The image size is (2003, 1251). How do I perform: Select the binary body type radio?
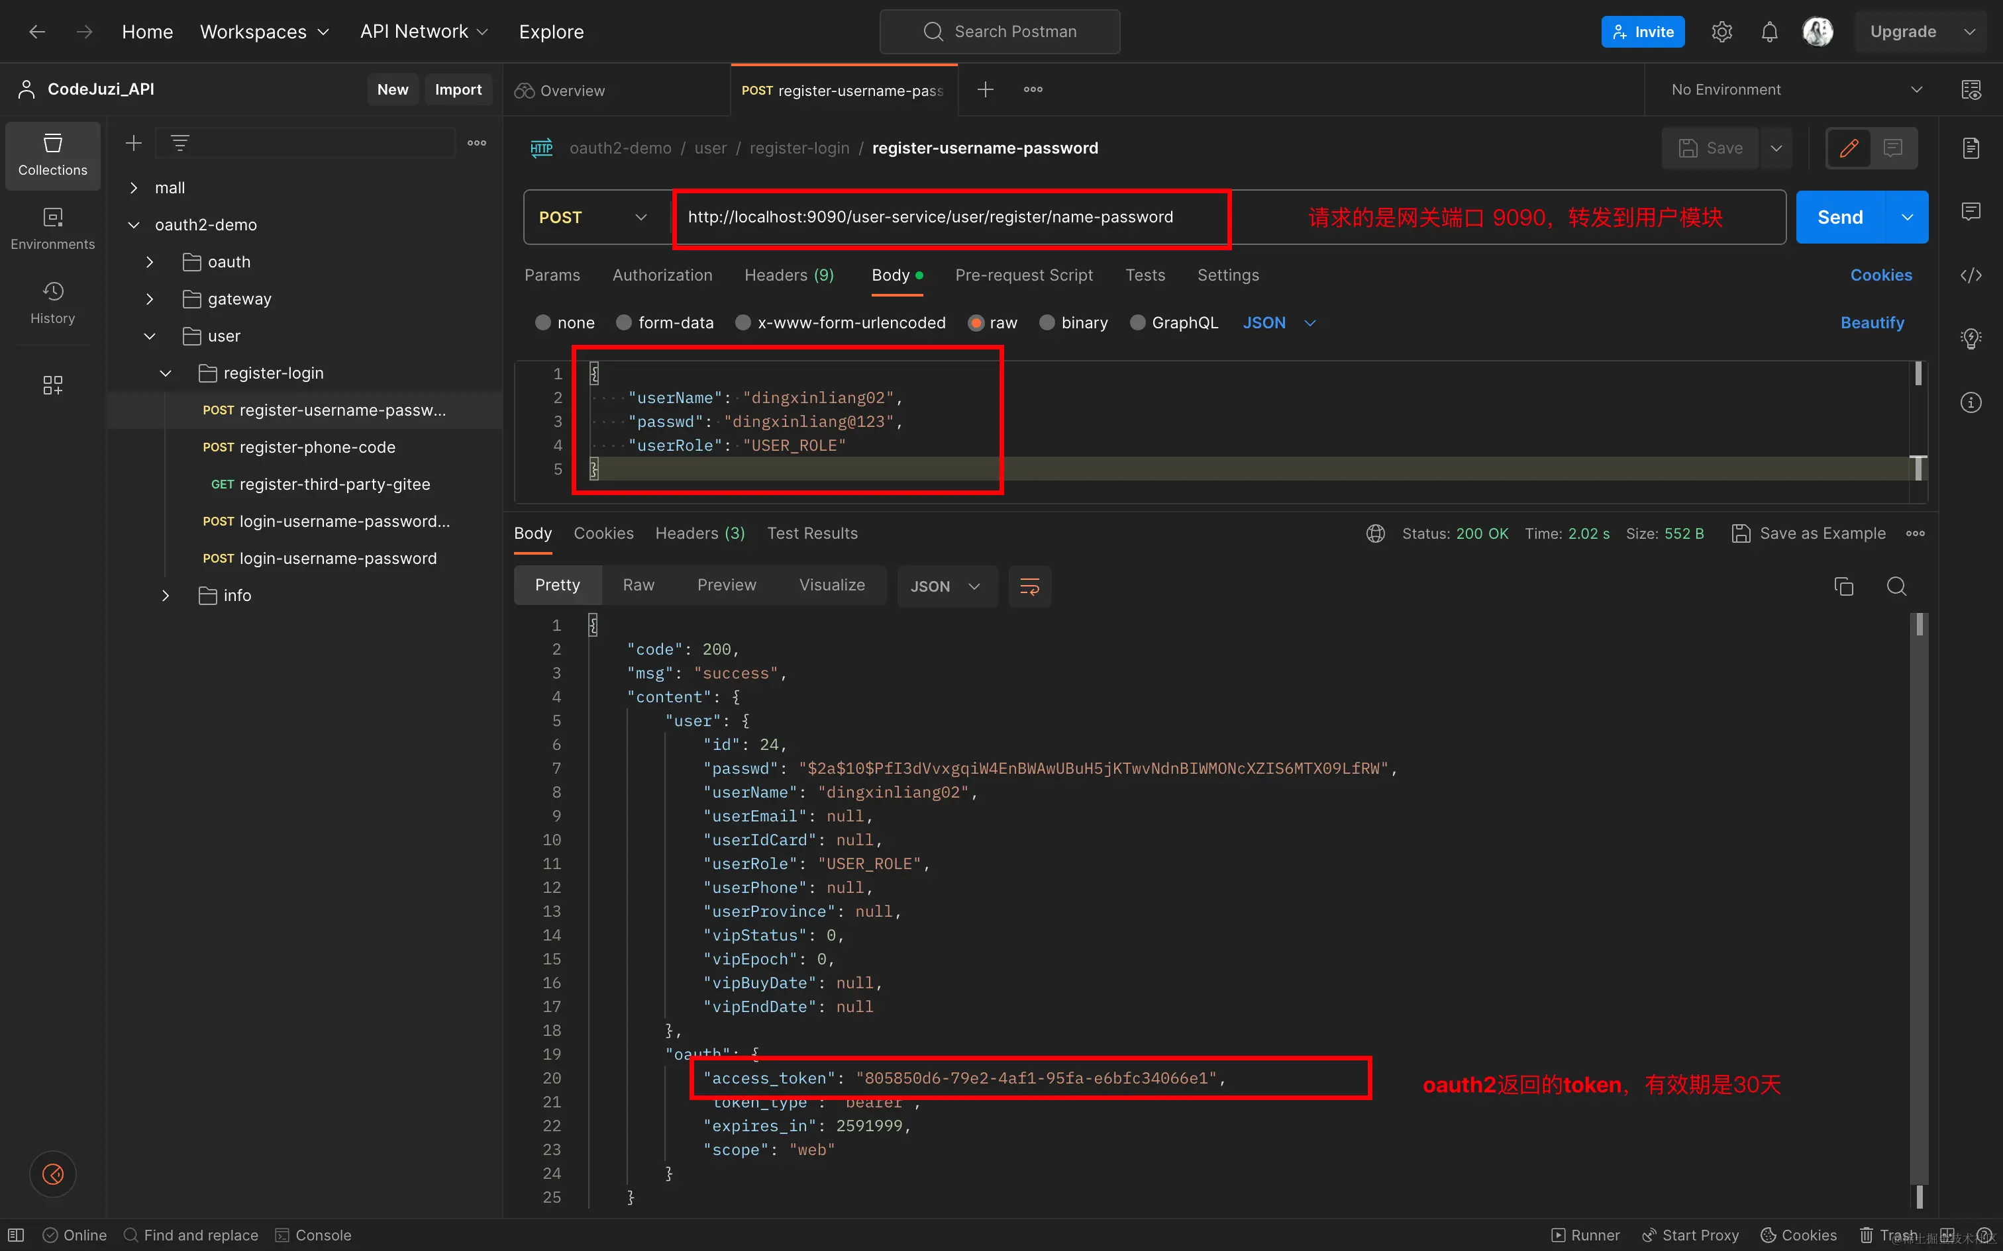click(1047, 323)
